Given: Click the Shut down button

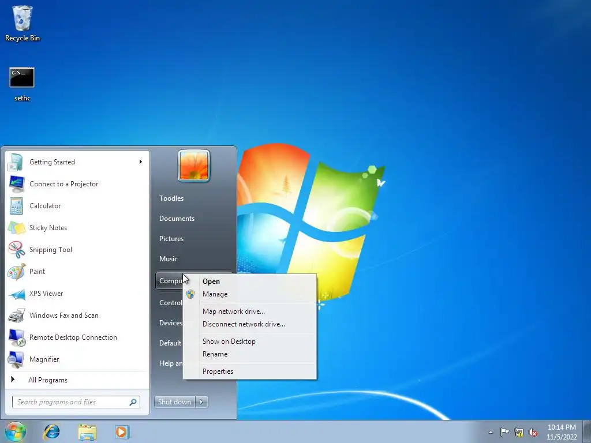Looking at the screenshot, I should point(174,402).
